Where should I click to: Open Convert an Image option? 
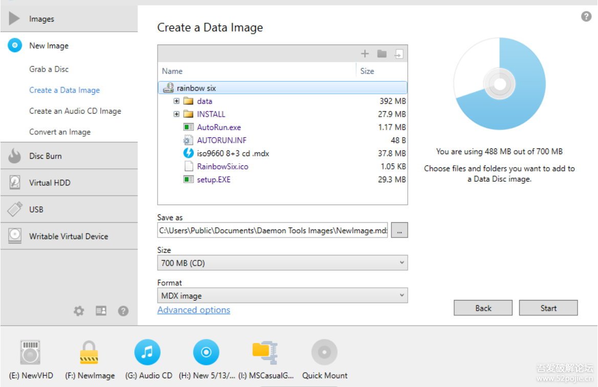point(60,132)
